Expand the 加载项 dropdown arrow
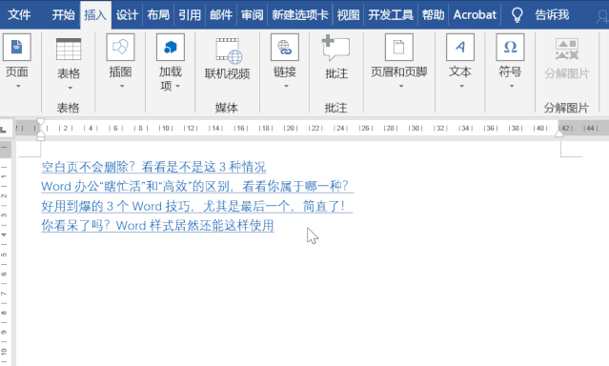609x366 pixels. [x=178, y=86]
